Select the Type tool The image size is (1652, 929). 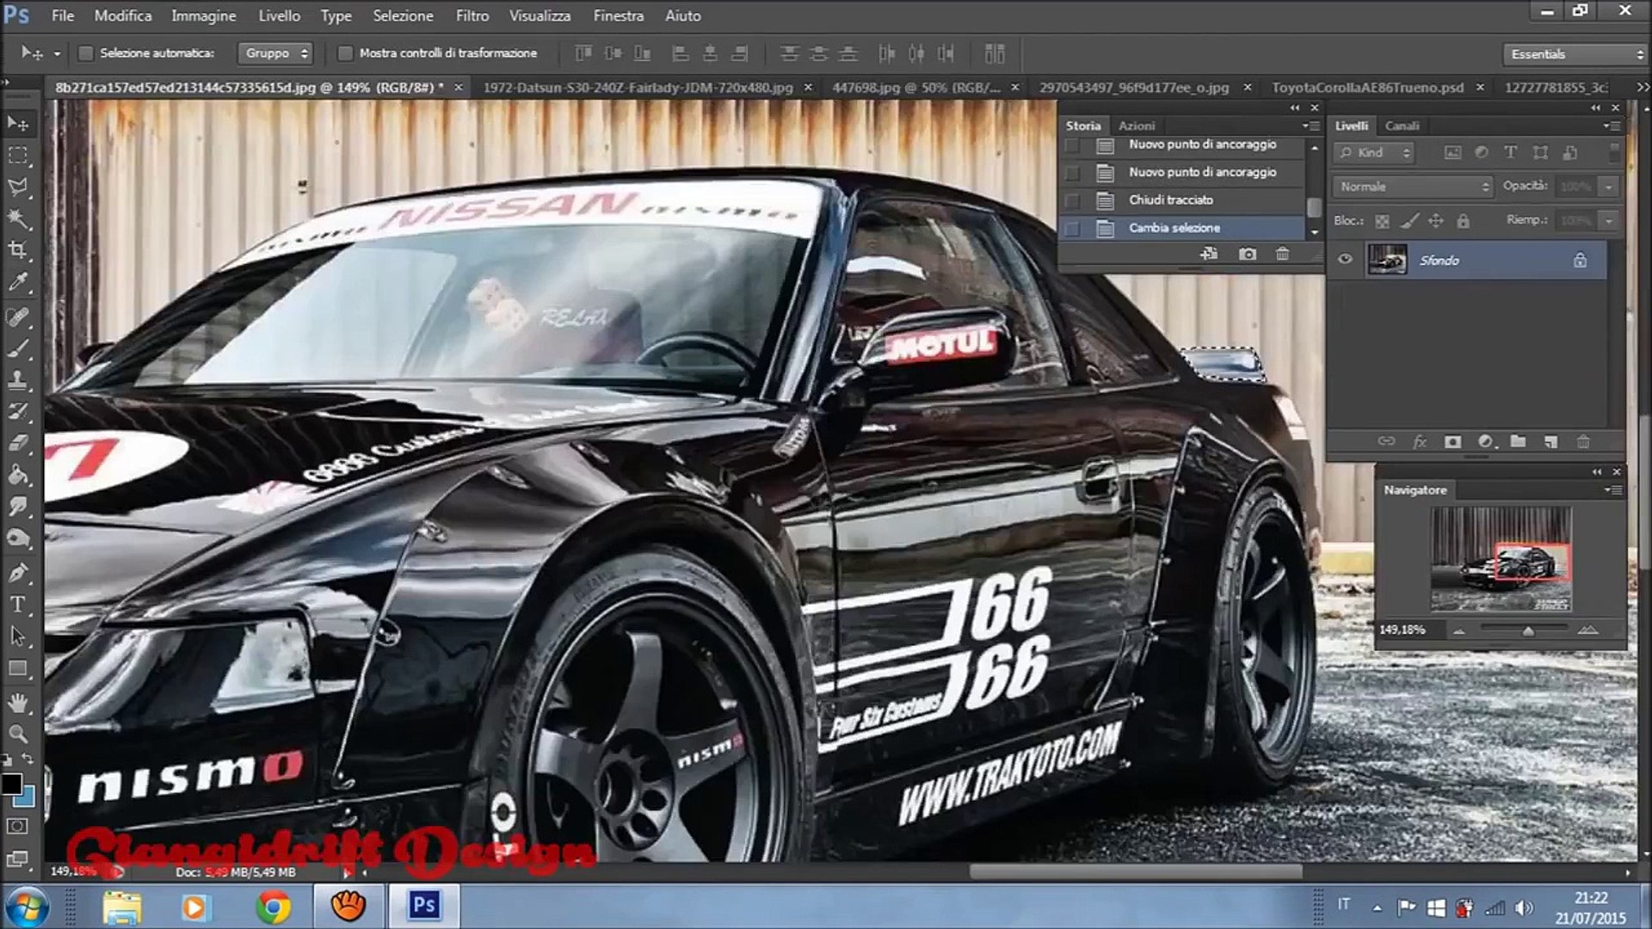[17, 605]
